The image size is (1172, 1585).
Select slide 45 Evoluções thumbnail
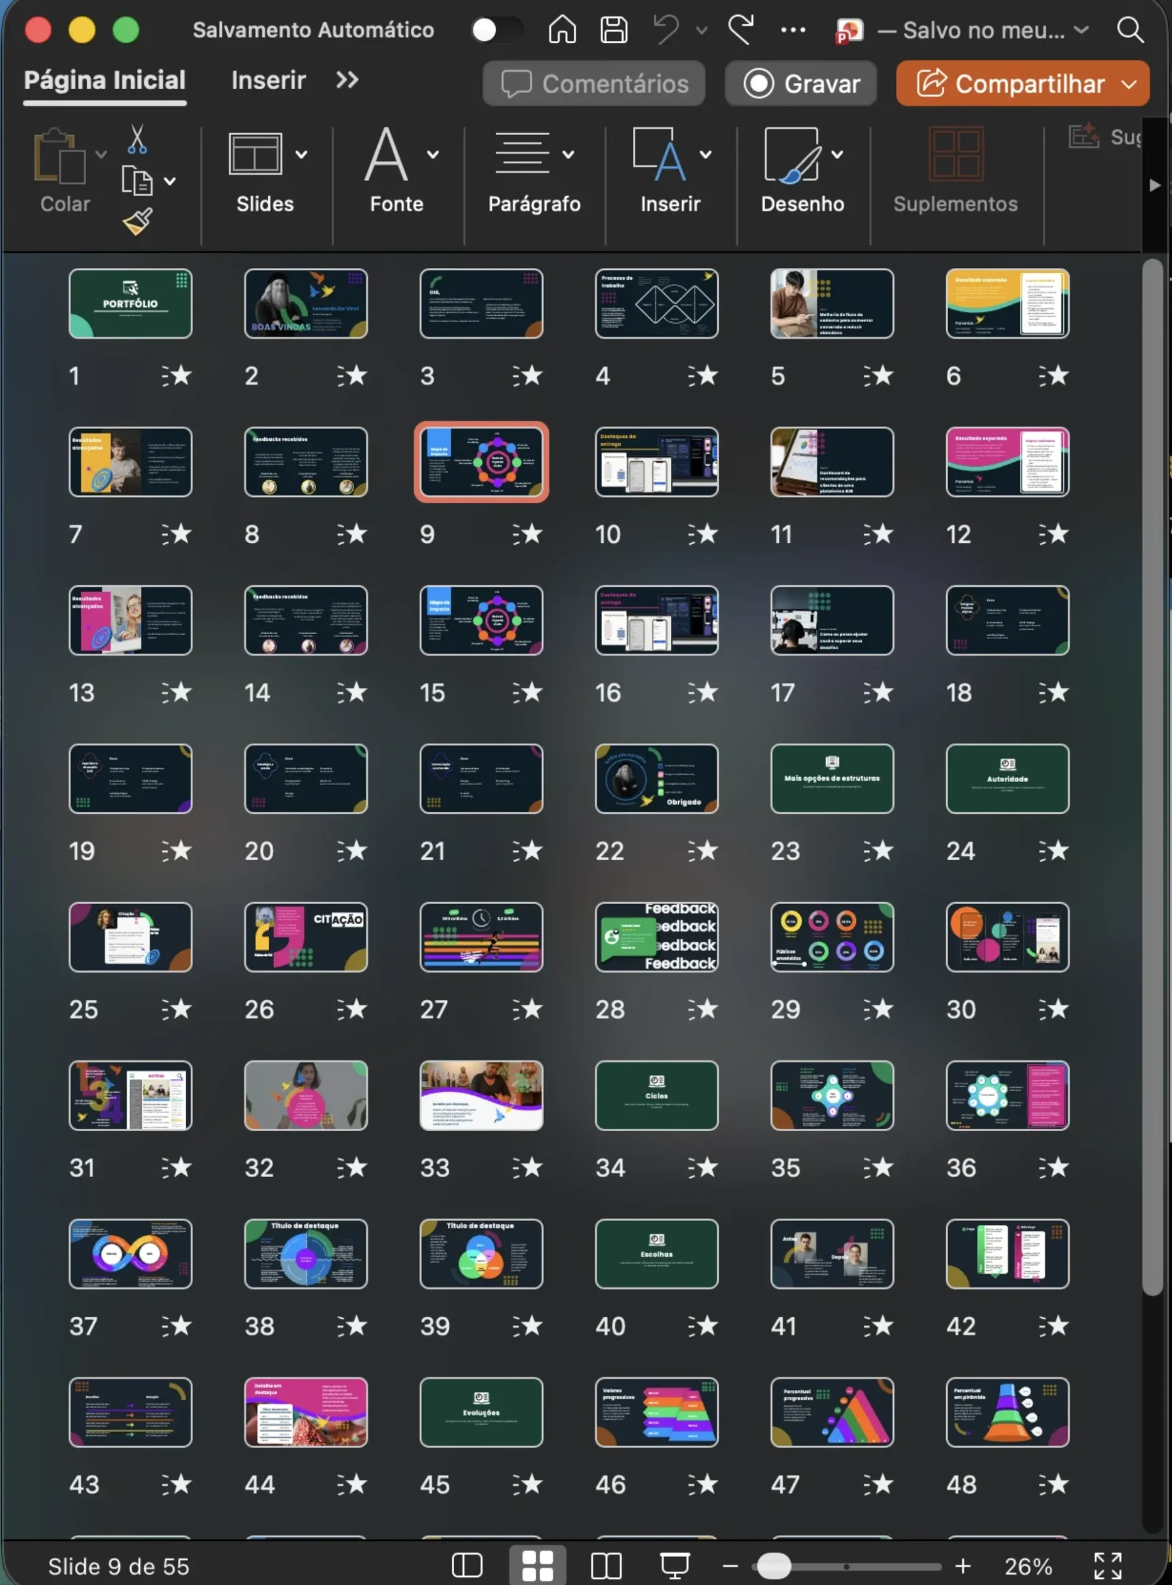point(481,1412)
